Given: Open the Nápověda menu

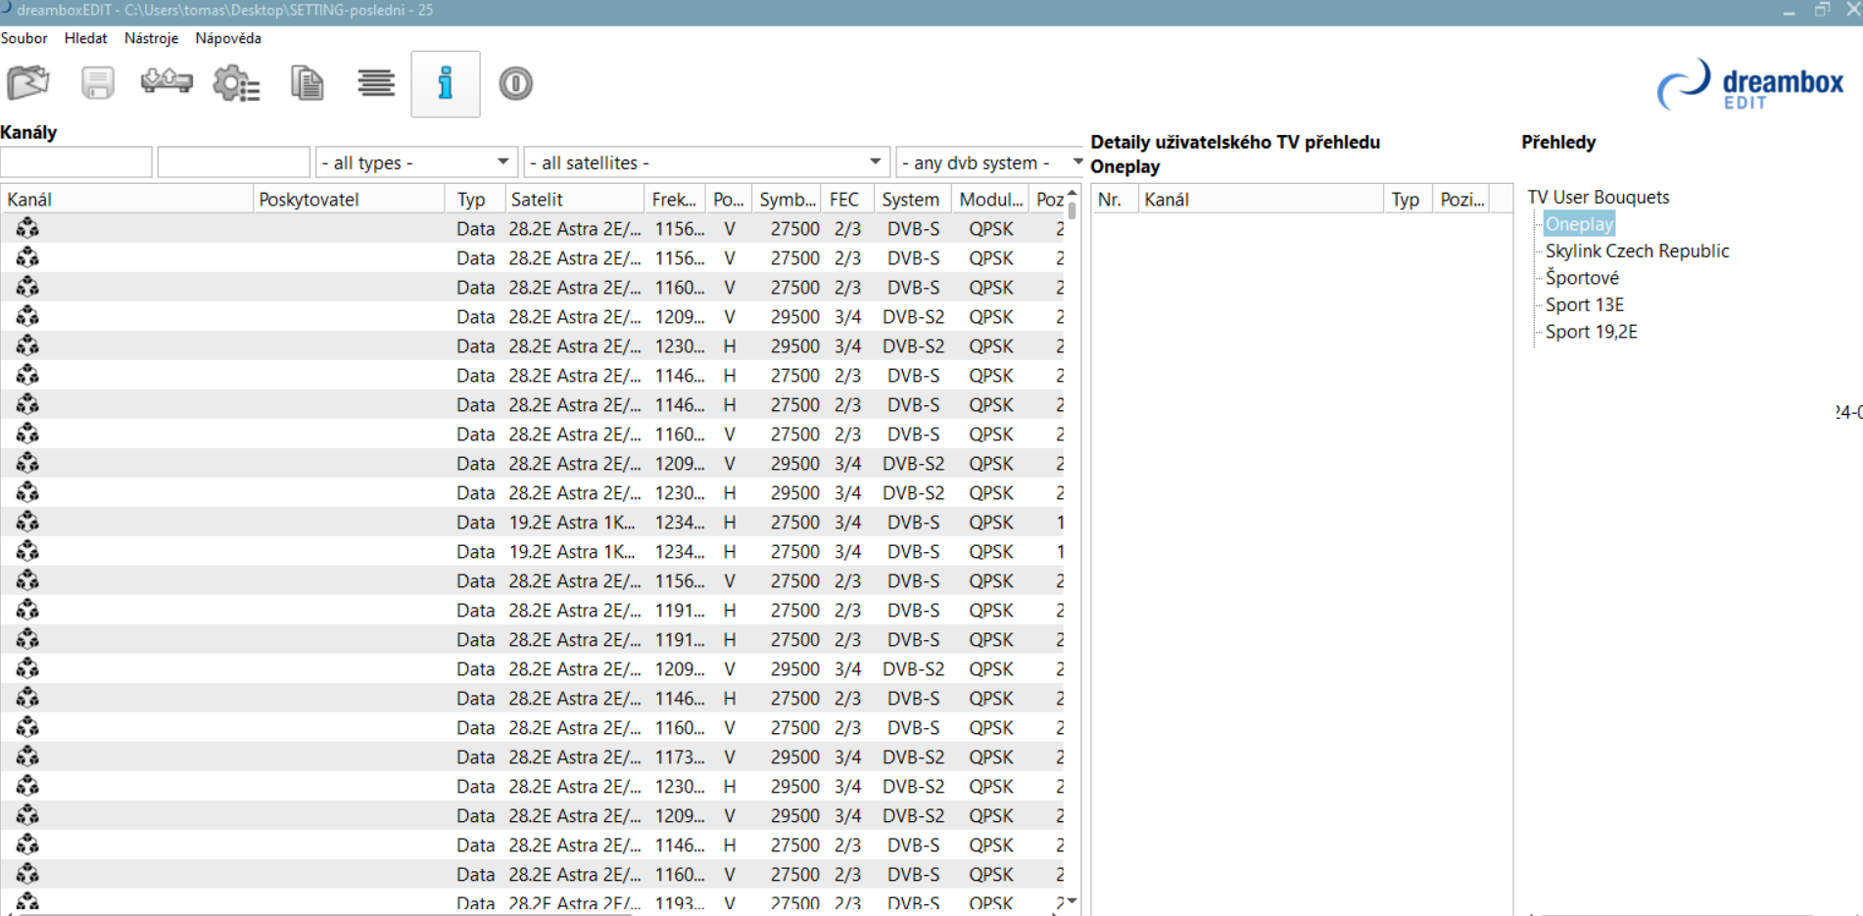Looking at the screenshot, I should tap(228, 38).
